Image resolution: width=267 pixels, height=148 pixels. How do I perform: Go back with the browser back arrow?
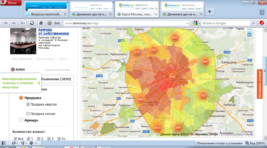pos(6,23)
